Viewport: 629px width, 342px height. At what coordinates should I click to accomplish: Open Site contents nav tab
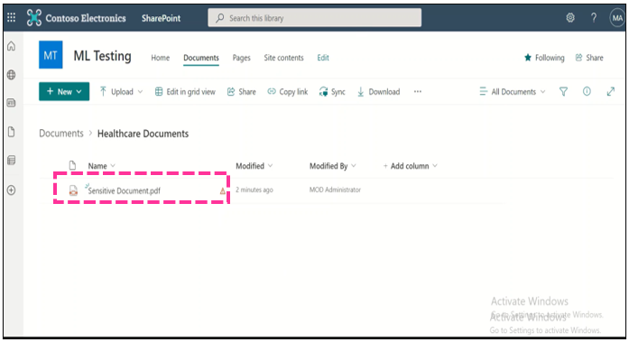click(x=283, y=58)
